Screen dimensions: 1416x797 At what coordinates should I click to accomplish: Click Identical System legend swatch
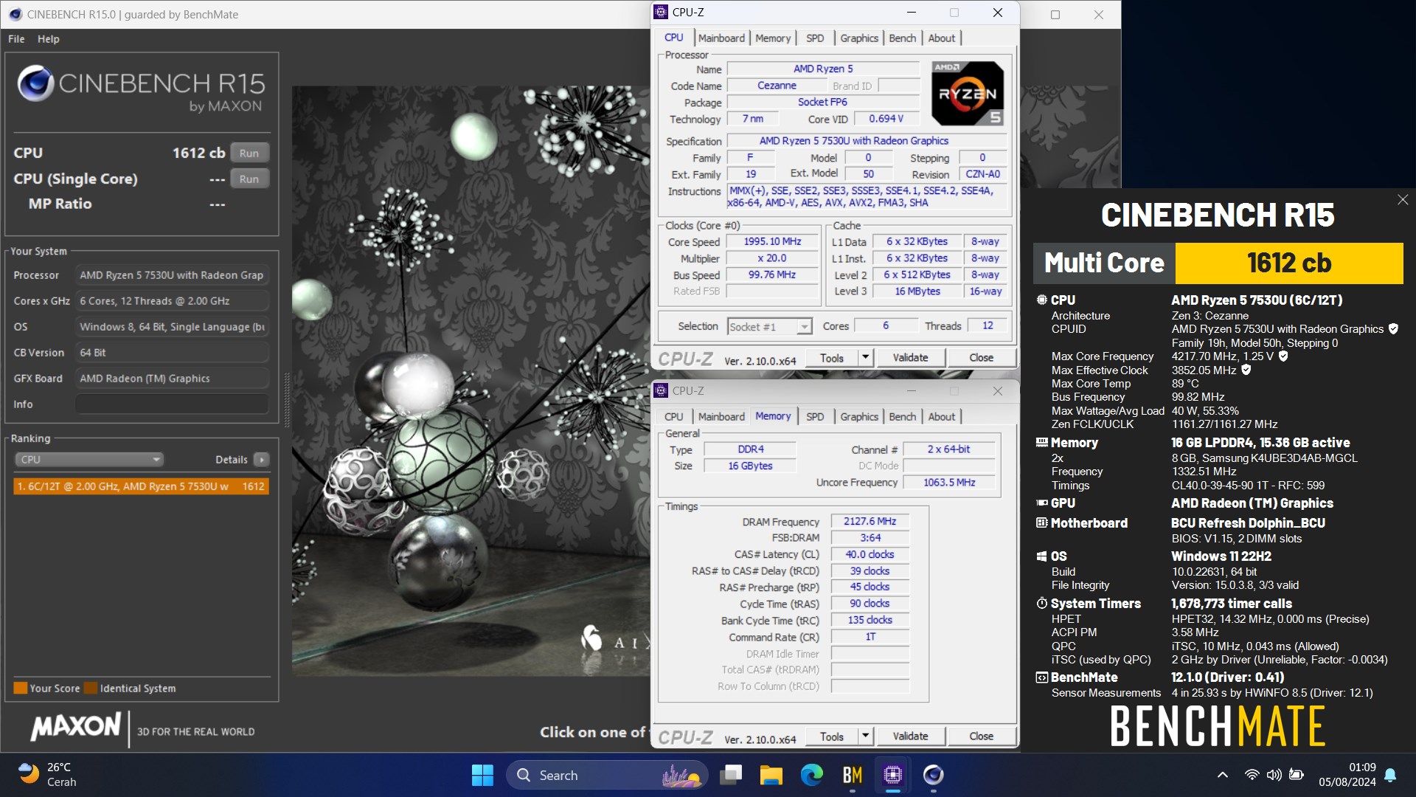[91, 688]
